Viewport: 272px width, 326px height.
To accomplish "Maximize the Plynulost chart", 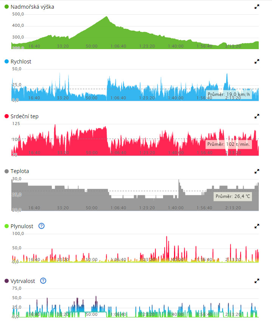I will 256,226.
